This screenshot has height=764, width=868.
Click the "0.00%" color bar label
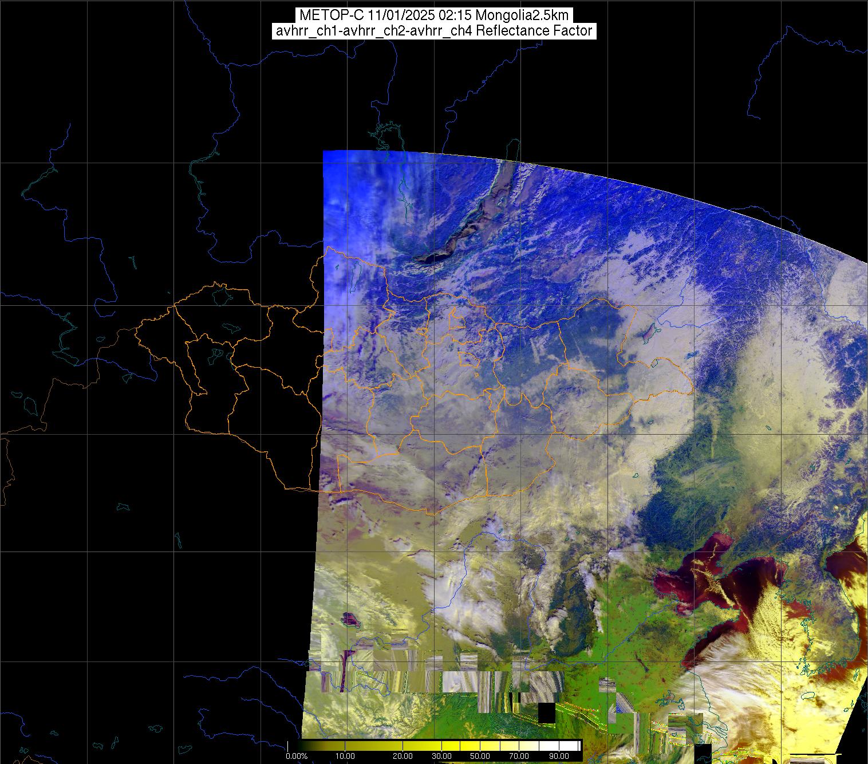click(x=297, y=757)
